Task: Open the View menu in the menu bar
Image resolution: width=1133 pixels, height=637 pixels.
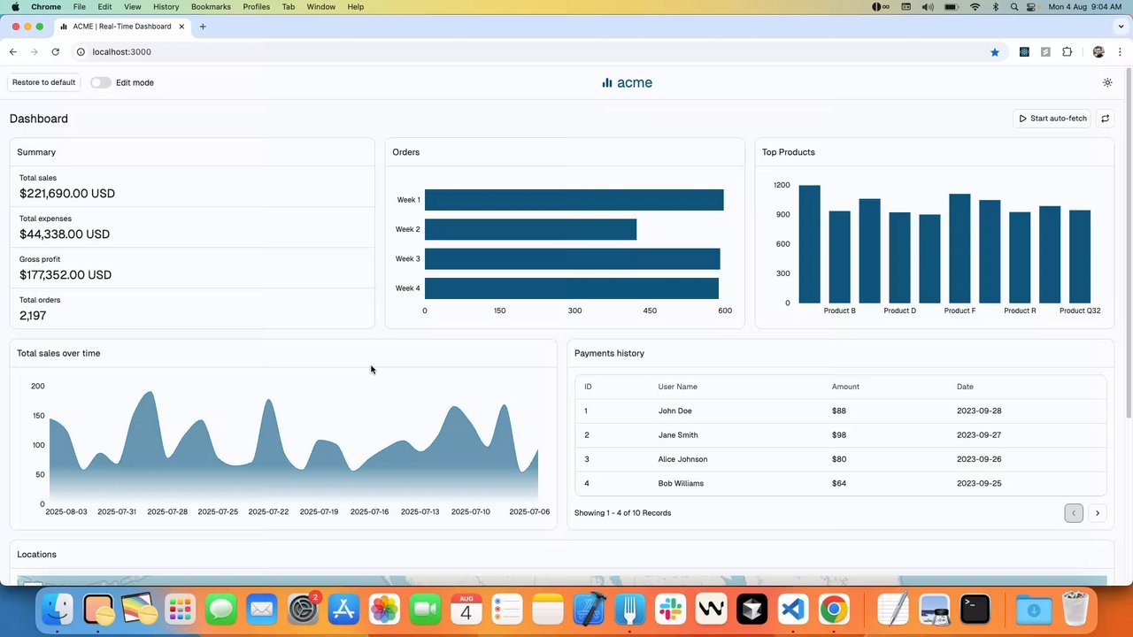Action: (x=133, y=7)
